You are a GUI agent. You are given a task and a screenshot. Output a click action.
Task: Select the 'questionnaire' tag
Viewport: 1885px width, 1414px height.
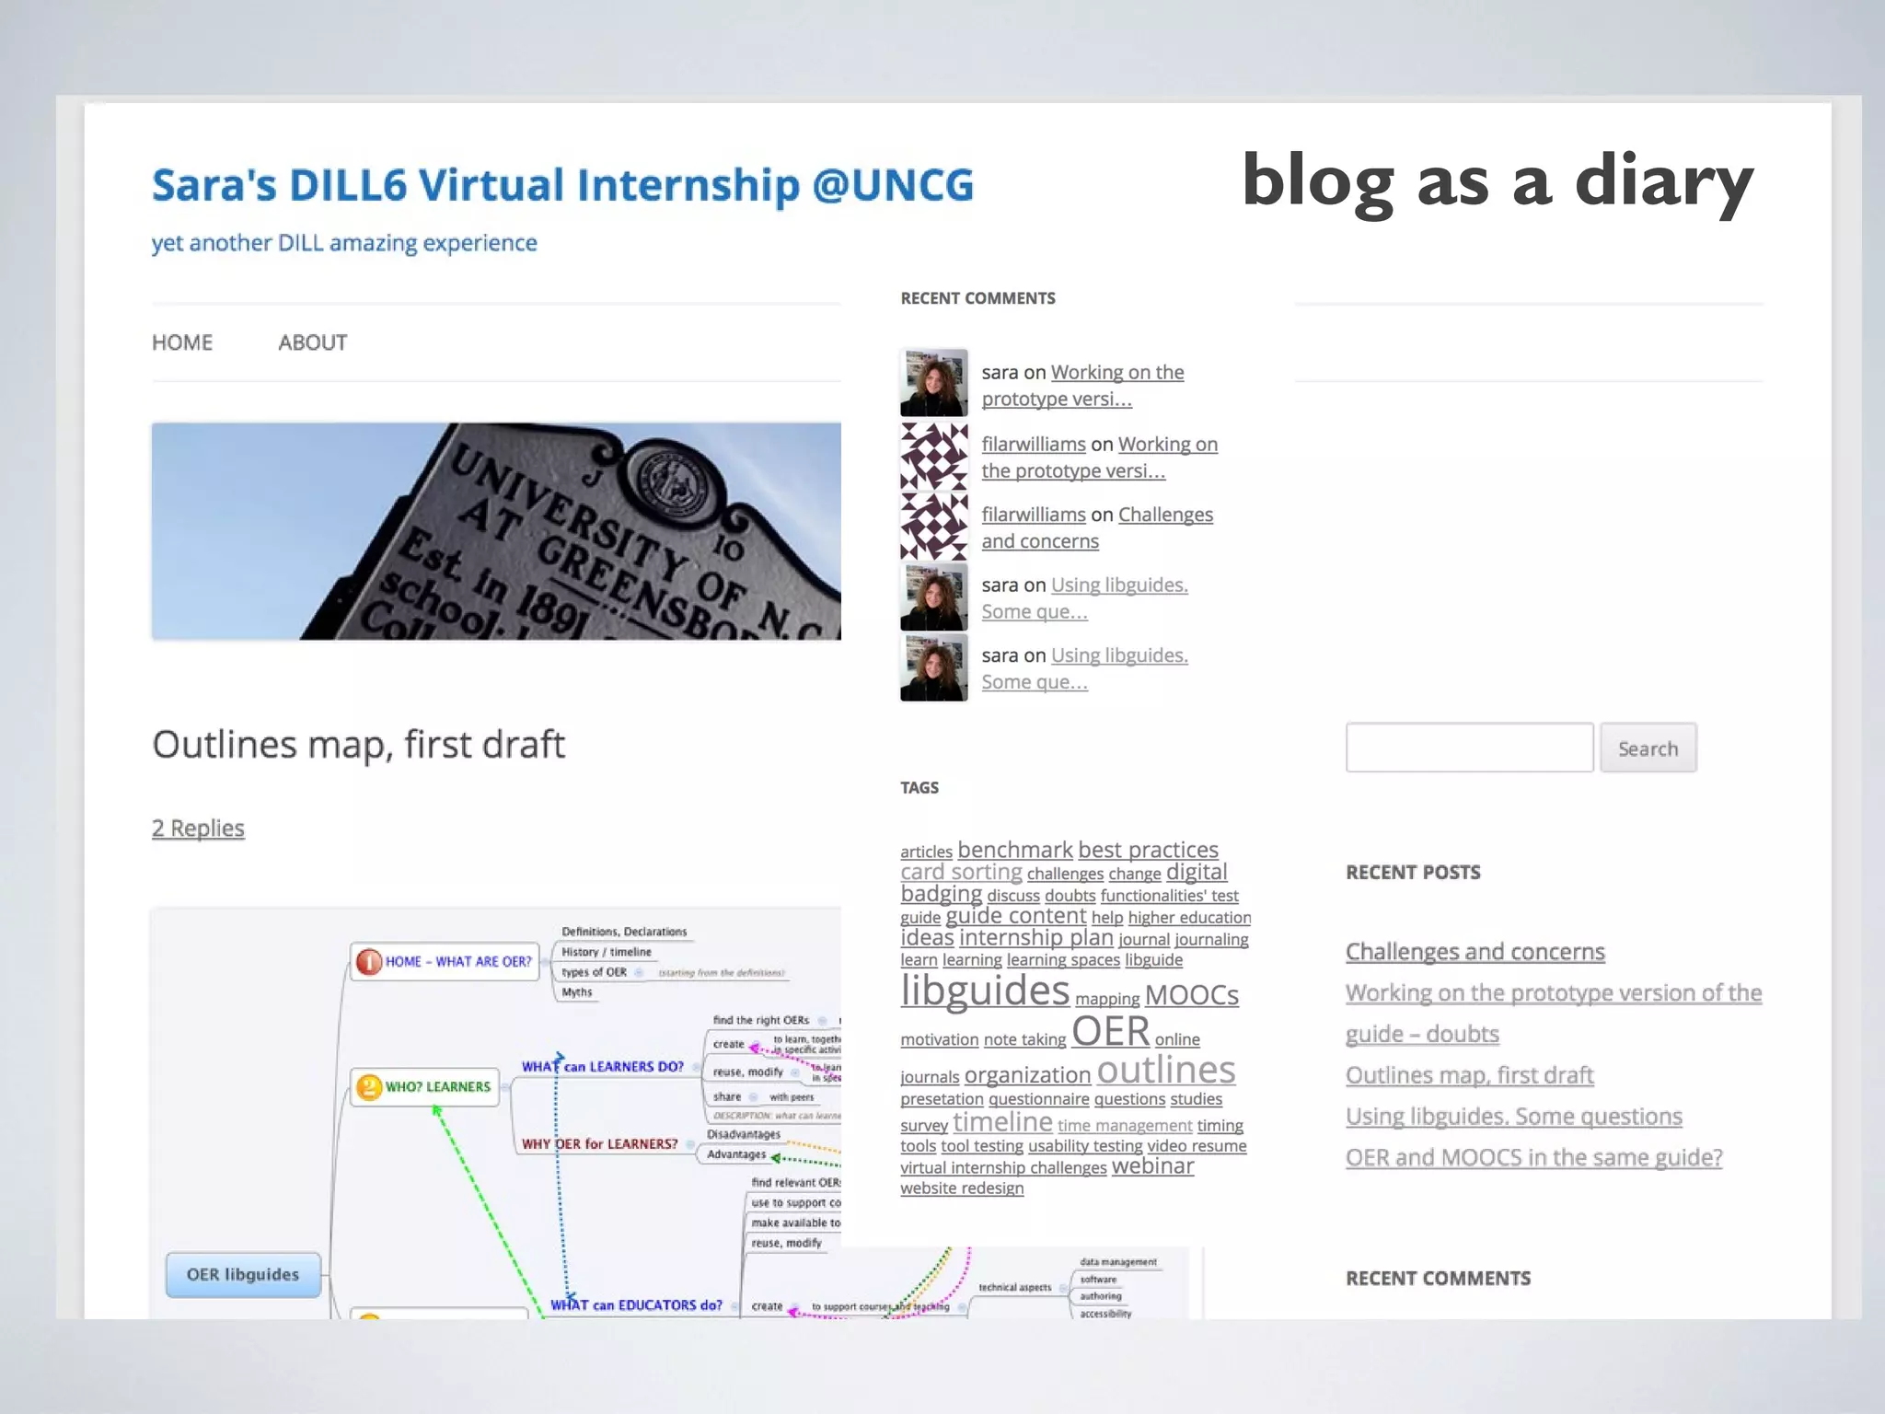pyautogui.click(x=1038, y=1098)
